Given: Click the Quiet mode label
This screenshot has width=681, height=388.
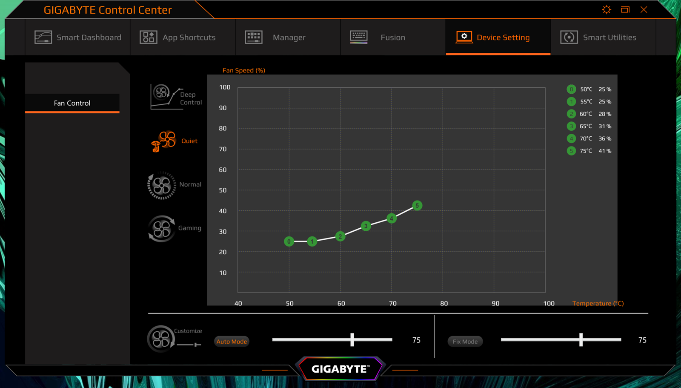Looking at the screenshot, I should point(189,141).
